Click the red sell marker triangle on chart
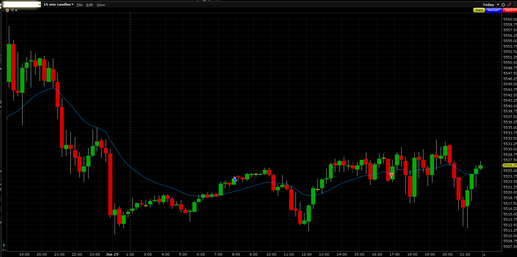 click(391, 175)
